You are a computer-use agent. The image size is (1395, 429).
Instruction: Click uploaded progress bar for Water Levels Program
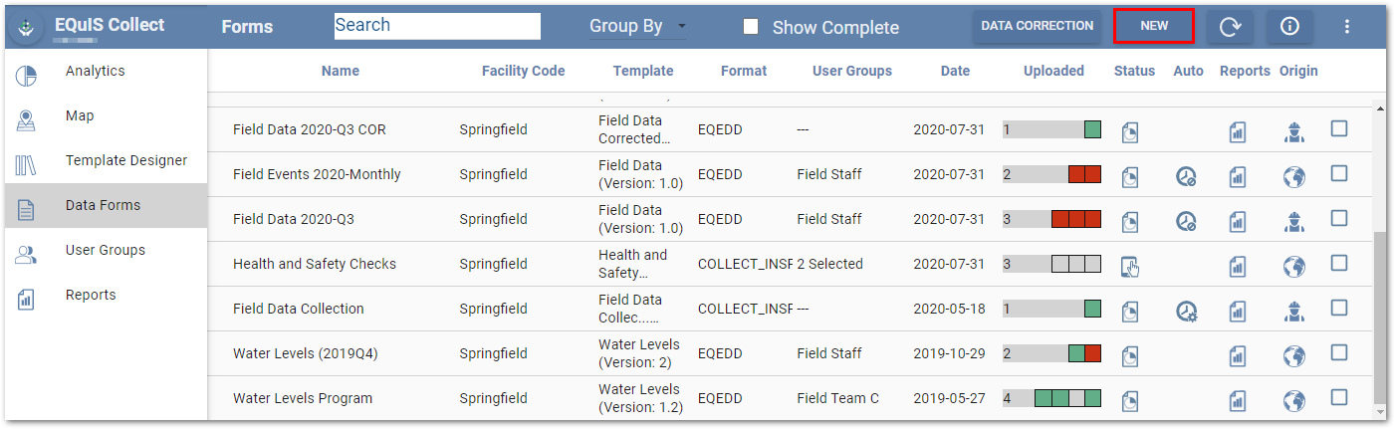(1051, 398)
